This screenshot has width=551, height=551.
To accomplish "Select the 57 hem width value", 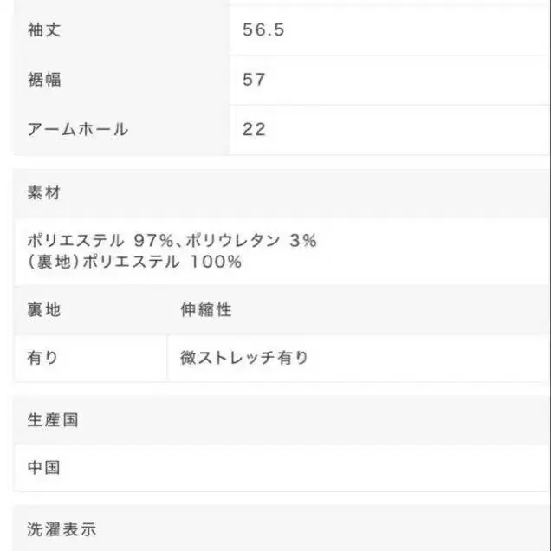I will (x=254, y=80).
